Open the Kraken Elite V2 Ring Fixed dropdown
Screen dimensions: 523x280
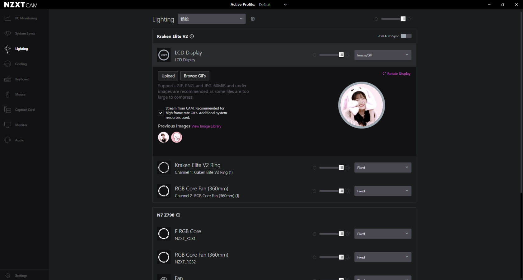coord(382,168)
